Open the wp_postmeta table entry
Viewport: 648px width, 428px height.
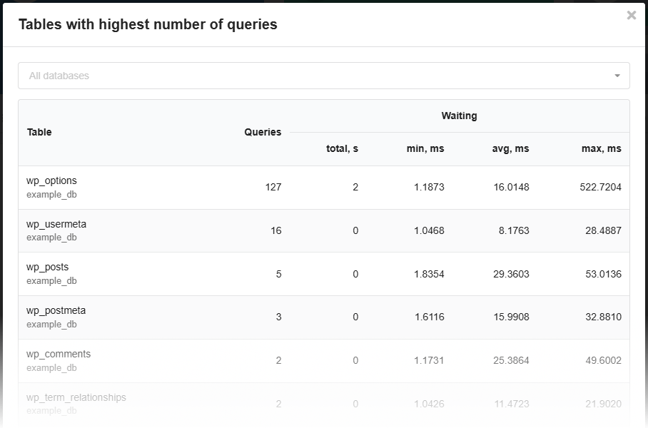(x=56, y=311)
